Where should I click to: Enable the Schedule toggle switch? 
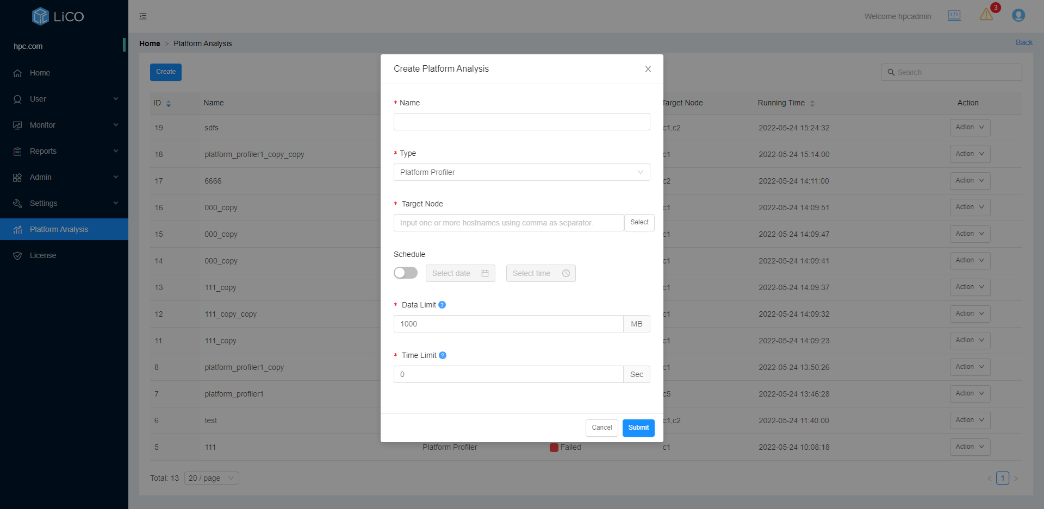point(406,273)
